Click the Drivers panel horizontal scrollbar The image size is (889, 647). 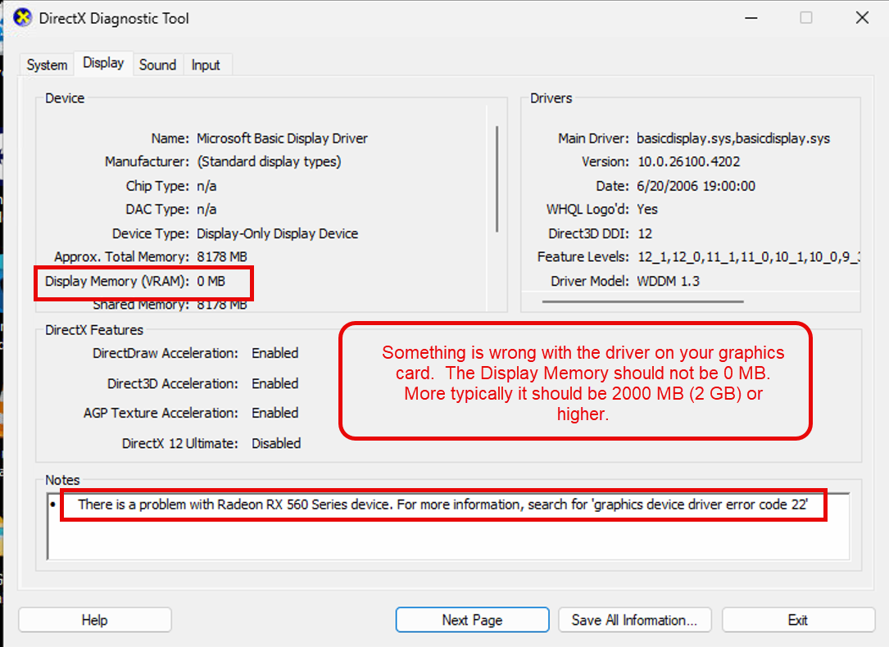642,301
